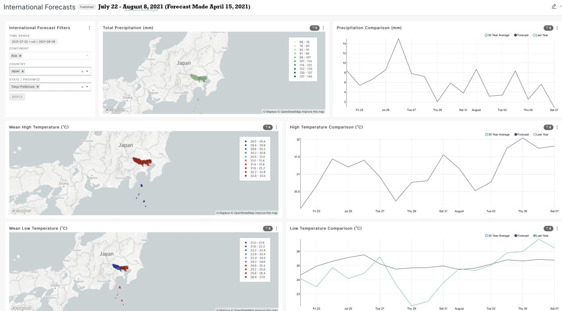Click the Precipitation Comparison (mm) chart title

point(369,28)
